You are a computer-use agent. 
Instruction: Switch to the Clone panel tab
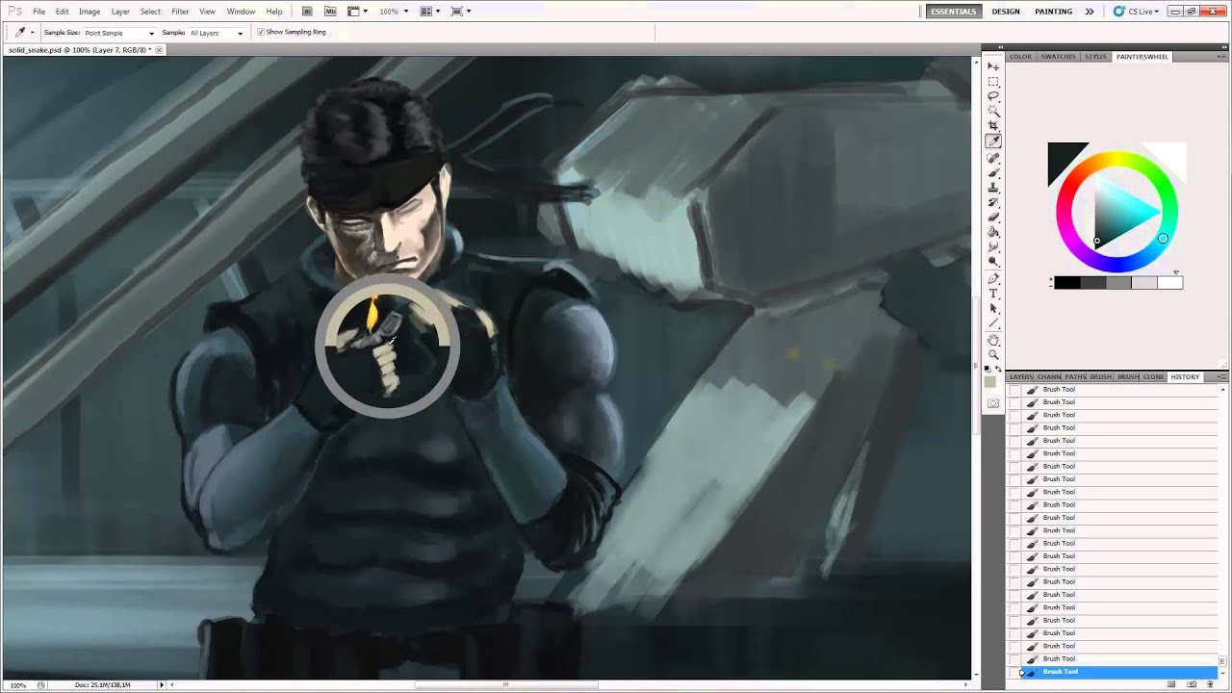coord(1154,376)
